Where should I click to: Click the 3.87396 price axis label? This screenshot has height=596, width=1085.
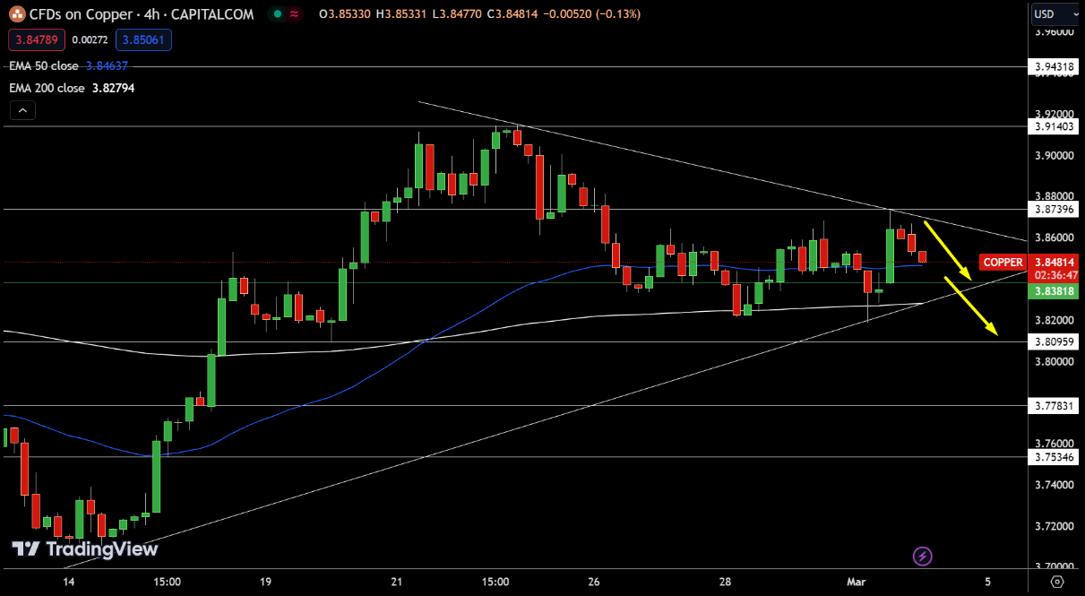coord(1053,209)
